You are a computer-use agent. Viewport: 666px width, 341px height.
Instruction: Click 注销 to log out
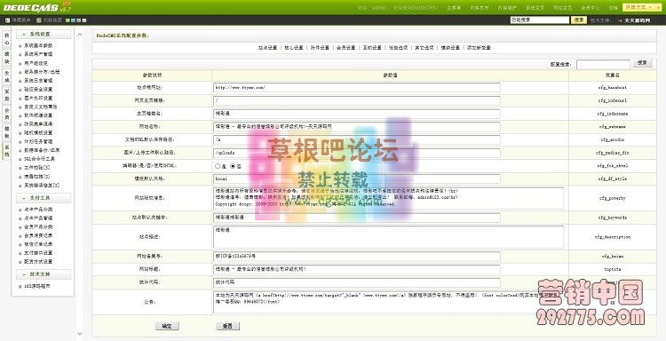click(x=613, y=8)
